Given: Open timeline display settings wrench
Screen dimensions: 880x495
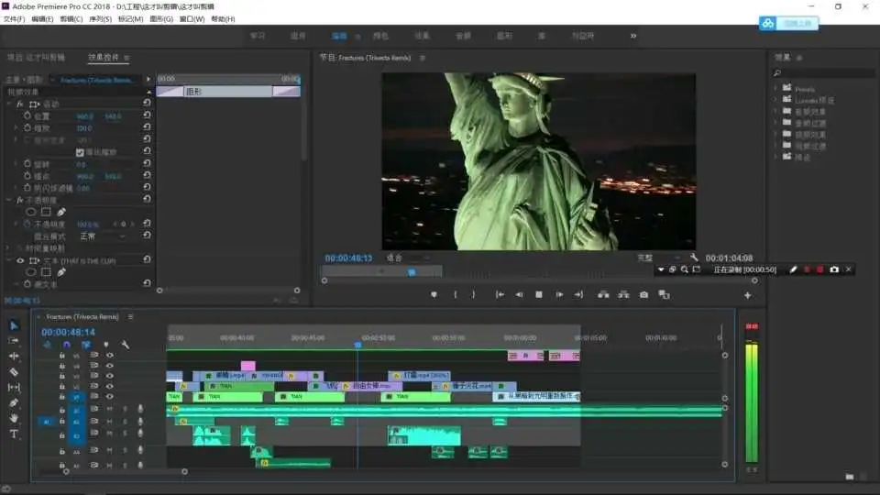Looking at the screenshot, I should coord(125,345).
